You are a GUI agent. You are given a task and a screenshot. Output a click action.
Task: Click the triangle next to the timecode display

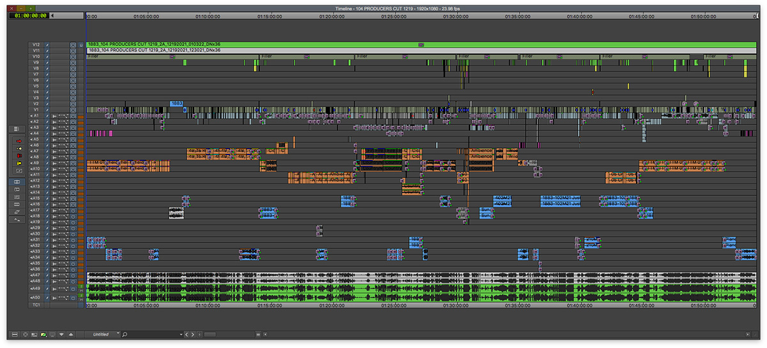pos(52,15)
